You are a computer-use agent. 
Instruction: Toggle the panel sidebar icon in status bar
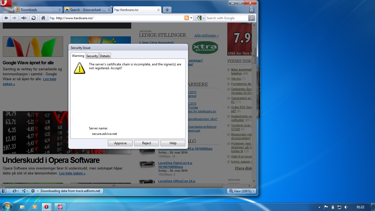4,191
